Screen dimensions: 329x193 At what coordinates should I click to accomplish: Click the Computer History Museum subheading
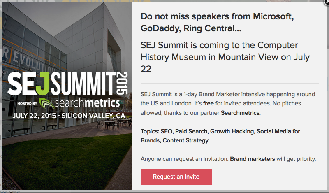coord(225,57)
